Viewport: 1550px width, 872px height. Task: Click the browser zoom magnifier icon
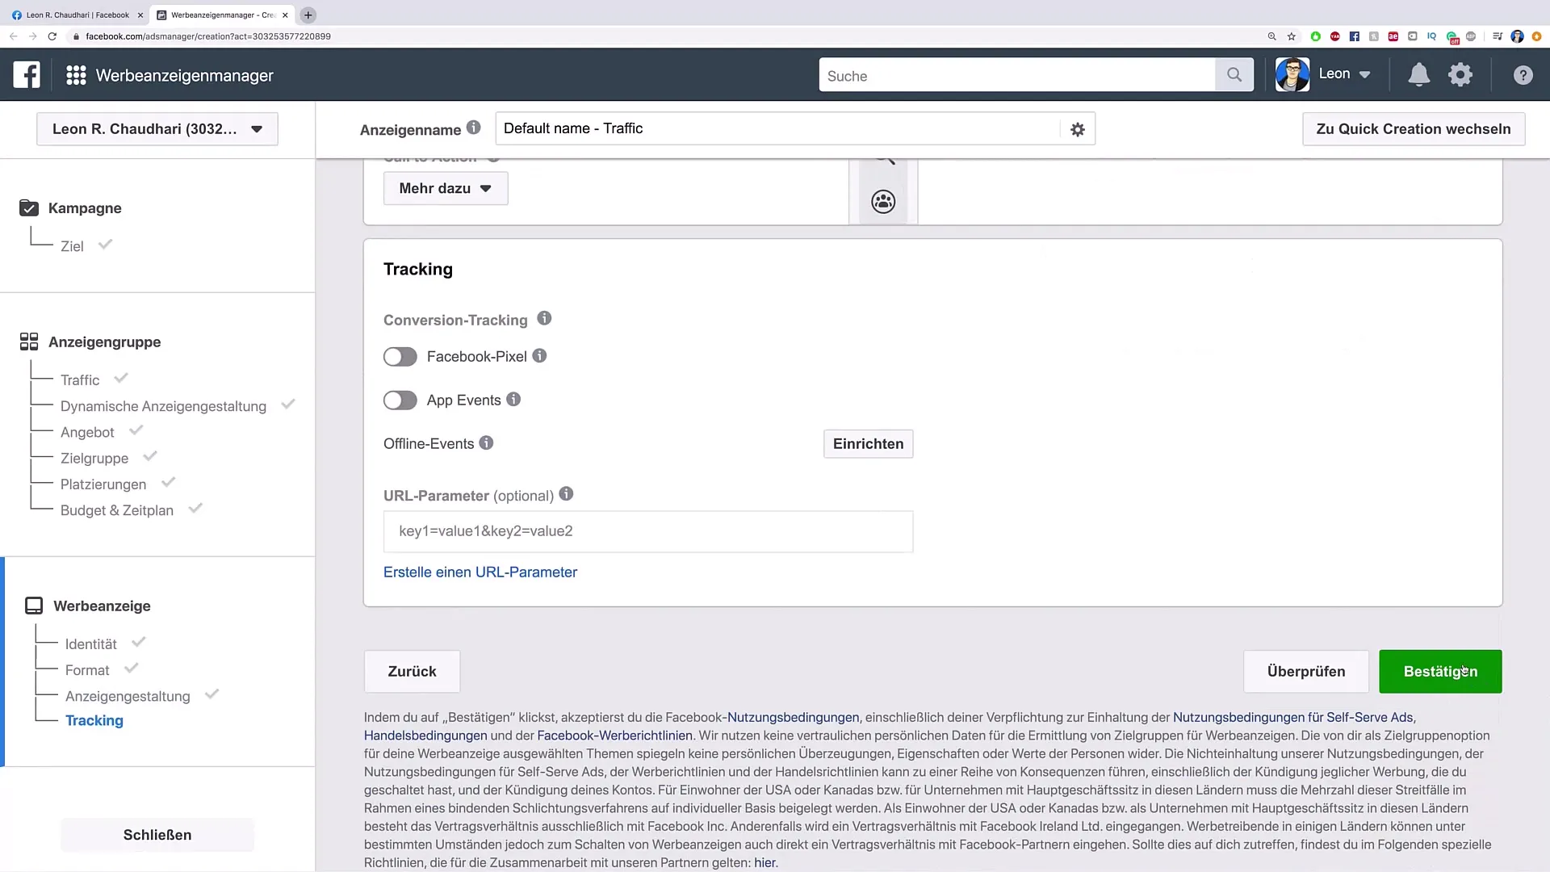point(1272,36)
